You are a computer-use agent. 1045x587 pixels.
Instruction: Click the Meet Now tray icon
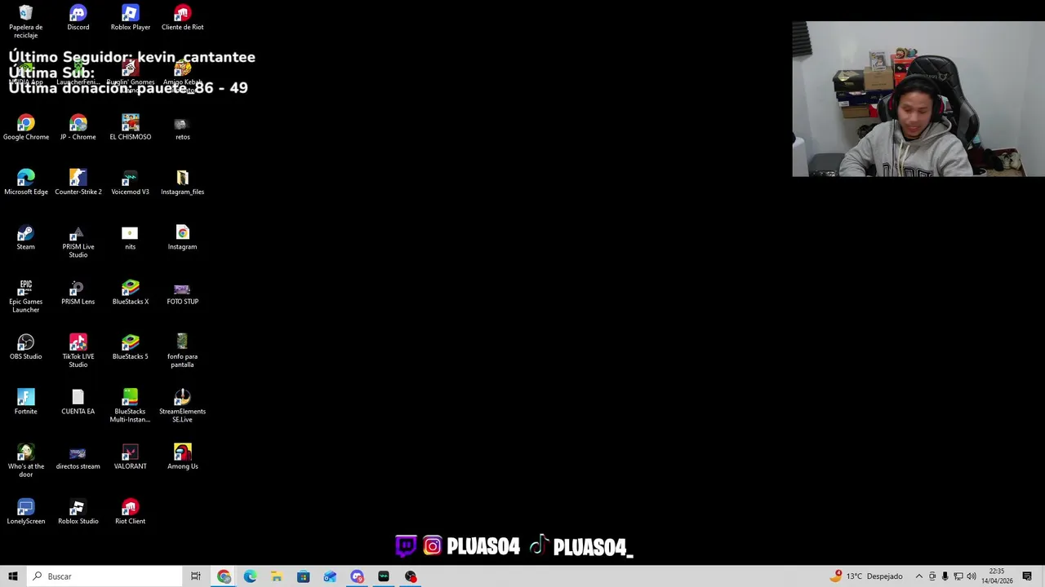pos(932,576)
